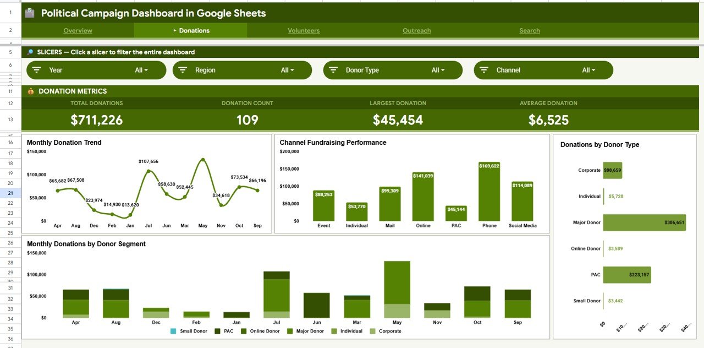Click the dashboard logo icon in the title

[30, 13]
